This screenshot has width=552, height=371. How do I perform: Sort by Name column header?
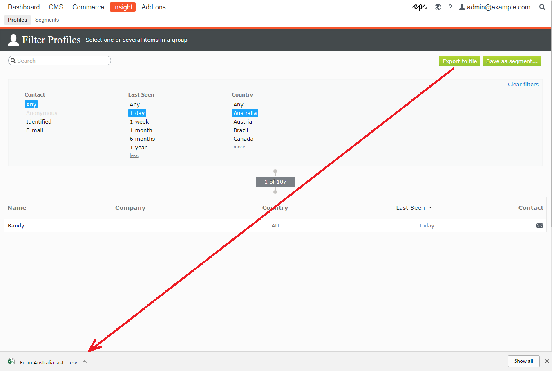tap(17, 208)
